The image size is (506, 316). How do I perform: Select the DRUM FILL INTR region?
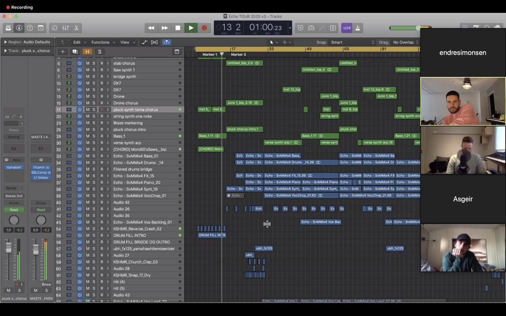tap(212, 235)
